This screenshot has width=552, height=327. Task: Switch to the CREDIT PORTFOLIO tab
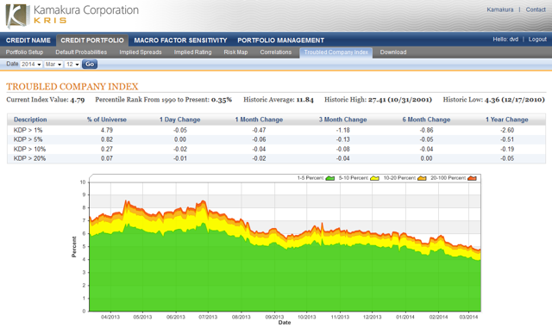click(92, 40)
